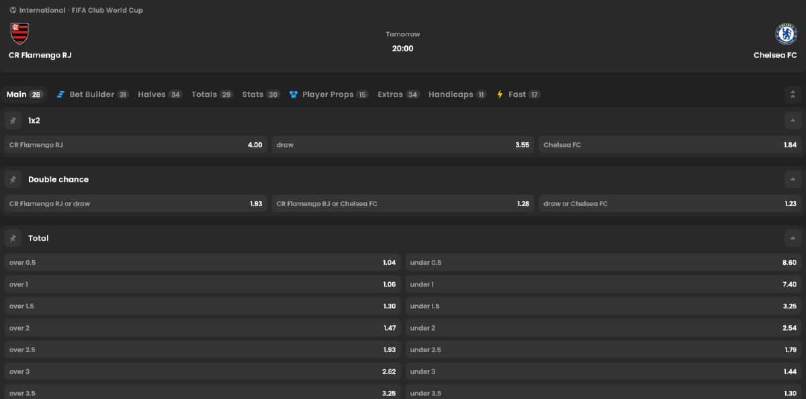Choose over 1.5 goals at 1.30
The width and height of the screenshot is (806, 399).
[x=203, y=306]
